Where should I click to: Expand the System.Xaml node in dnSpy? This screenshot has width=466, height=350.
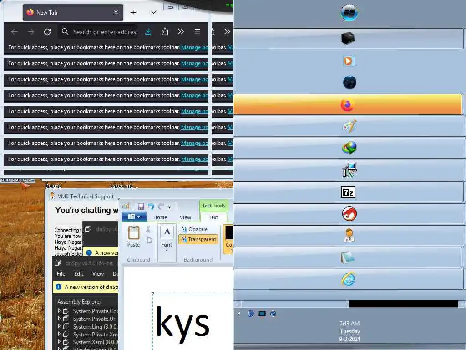(59, 342)
